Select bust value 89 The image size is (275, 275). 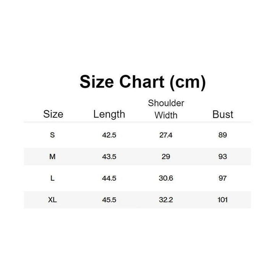pyautogui.click(x=223, y=135)
